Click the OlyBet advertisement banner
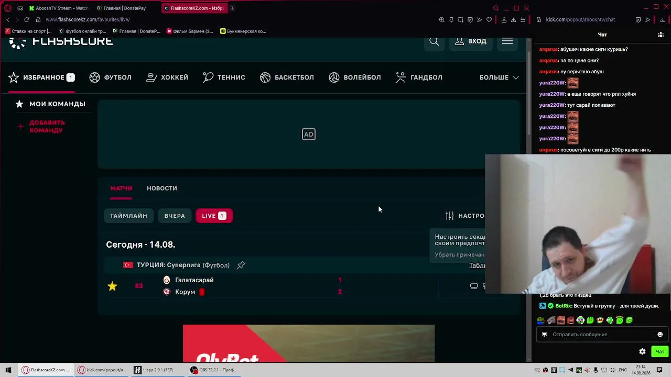The height and width of the screenshot is (377, 671). pyautogui.click(x=309, y=343)
